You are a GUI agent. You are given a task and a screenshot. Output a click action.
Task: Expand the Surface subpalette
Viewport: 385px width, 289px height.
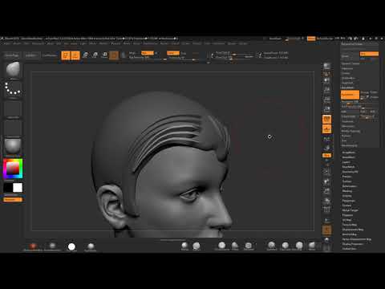[346, 181]
